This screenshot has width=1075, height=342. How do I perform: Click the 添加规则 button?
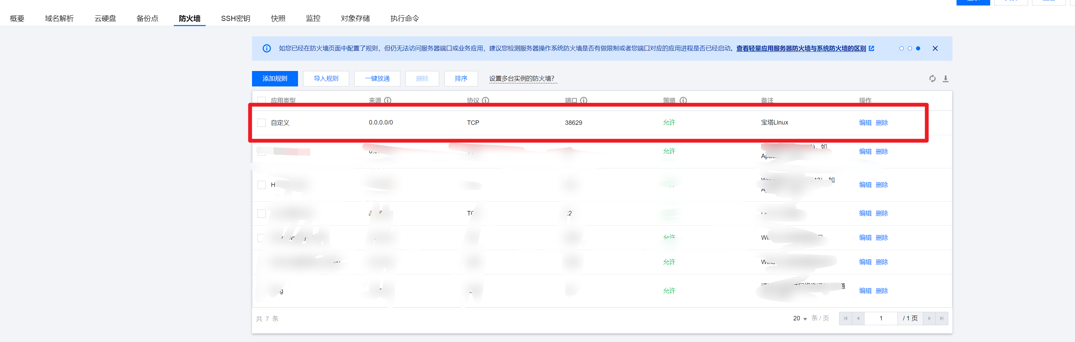(275, 79)
